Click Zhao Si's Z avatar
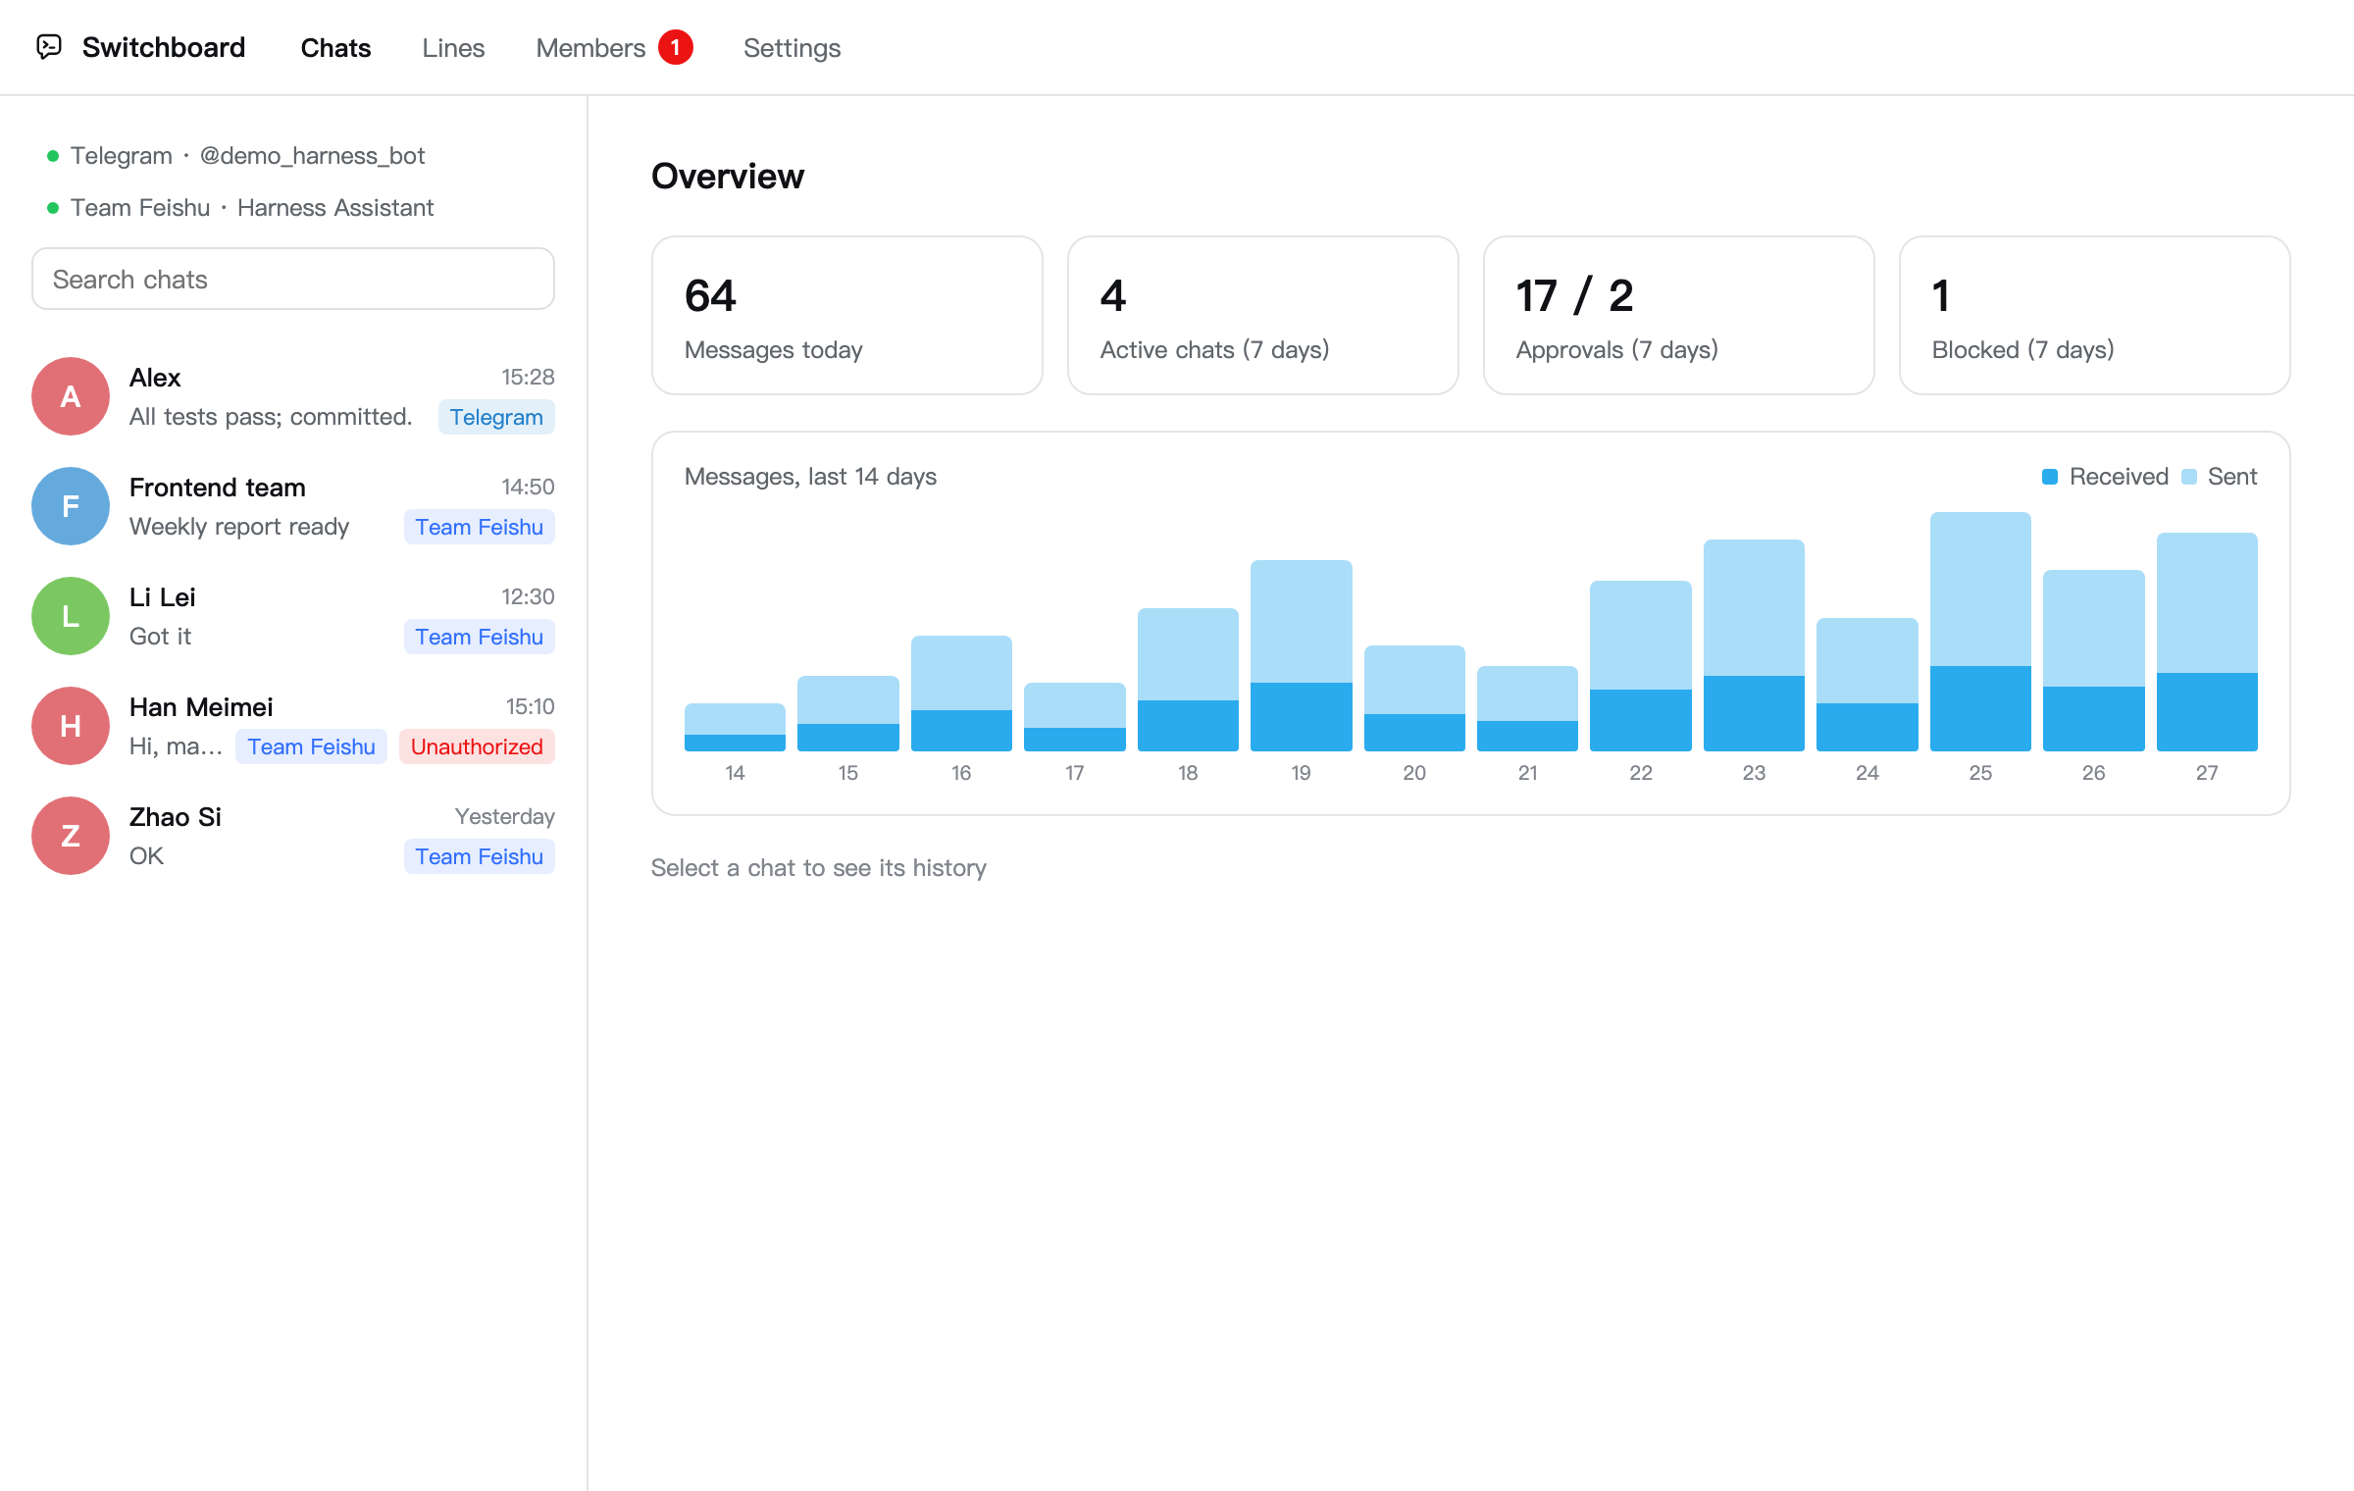The height and width of the screenshot is (1491, 2354). tap(71, 836)
